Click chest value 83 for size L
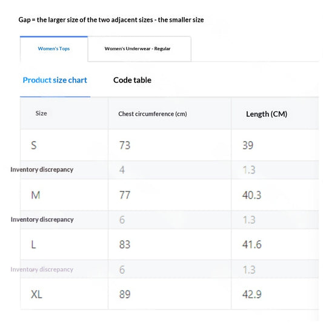 (x=125, y=244)
